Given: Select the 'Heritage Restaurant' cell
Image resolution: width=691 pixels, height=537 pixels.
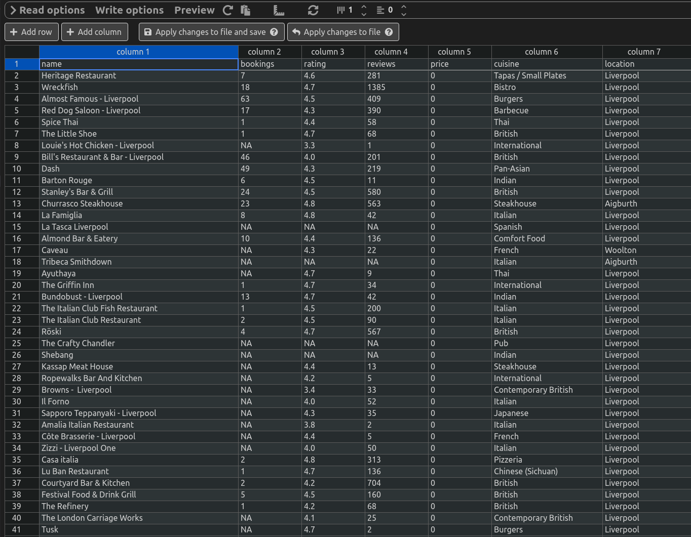Looking at the screenshot, I should coord(139,75).
